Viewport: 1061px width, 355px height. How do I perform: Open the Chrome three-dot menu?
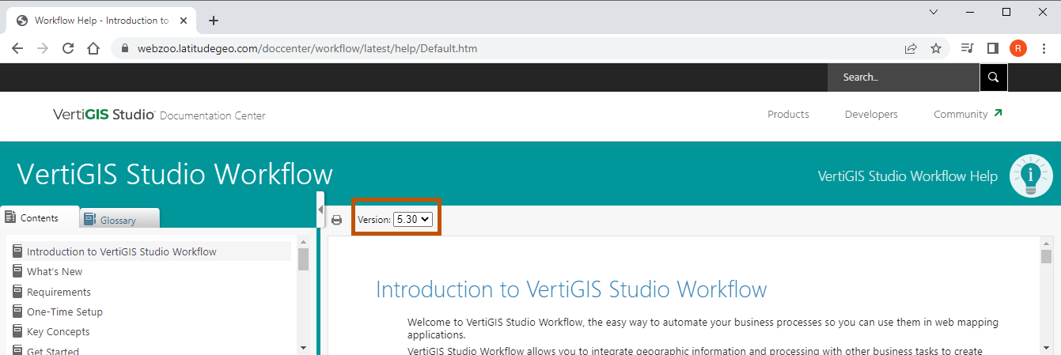click(x=1044, y=48)
